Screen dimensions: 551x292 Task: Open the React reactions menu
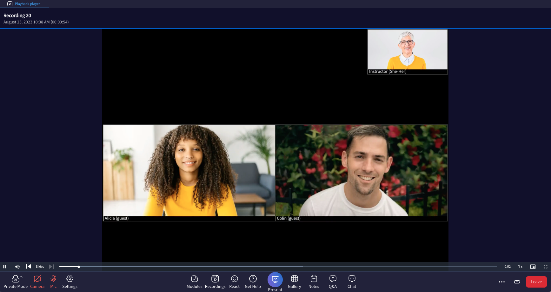pos(234,282)
